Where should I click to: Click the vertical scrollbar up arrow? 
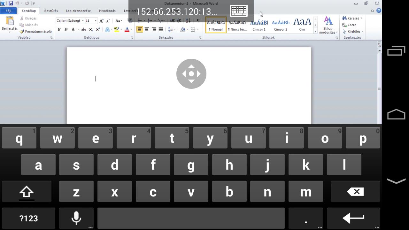(379, 51)
